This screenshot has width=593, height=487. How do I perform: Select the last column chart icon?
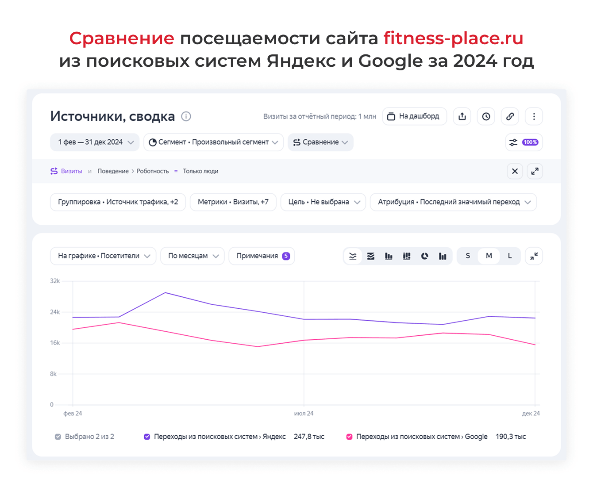coord(443,256)
